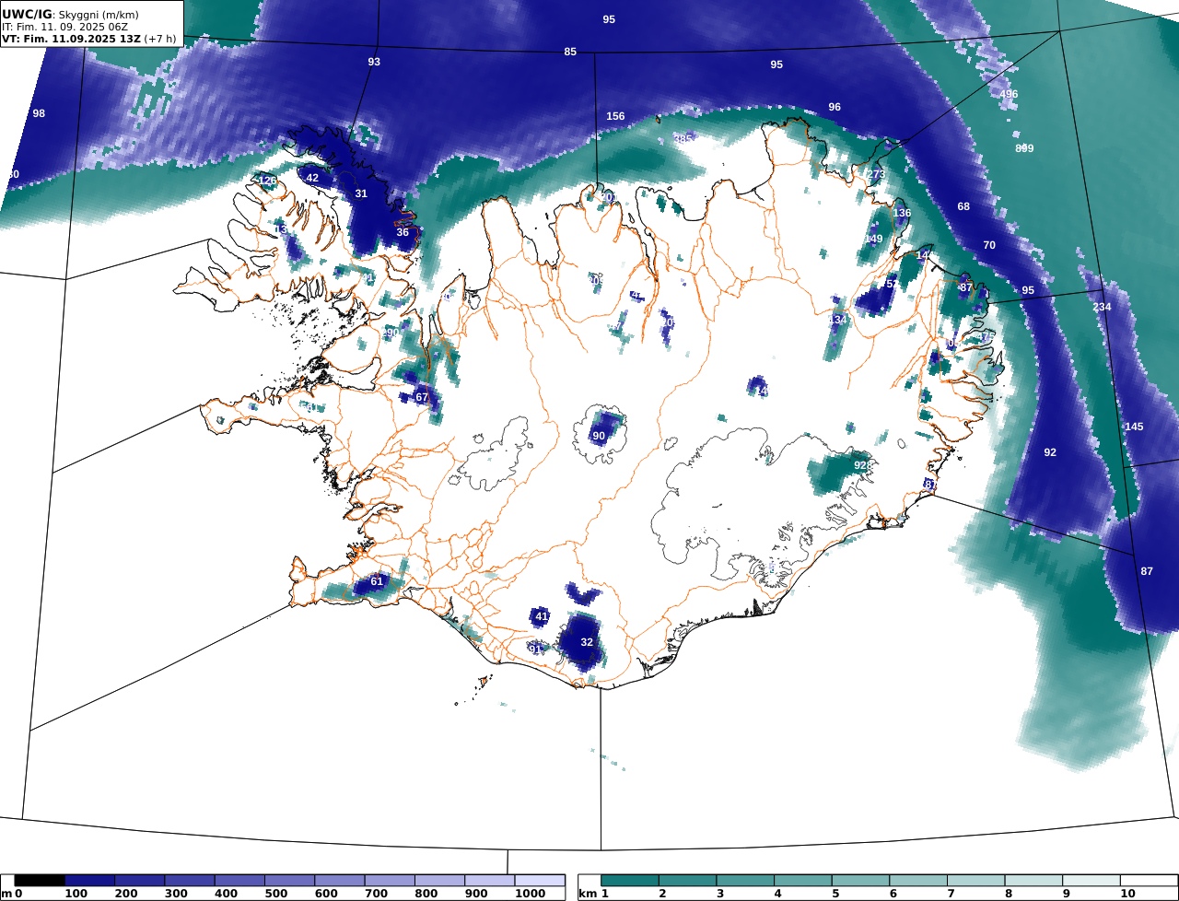Choose the 4–5 km legend swatch
1179x901 pixels.
[803, 881]
